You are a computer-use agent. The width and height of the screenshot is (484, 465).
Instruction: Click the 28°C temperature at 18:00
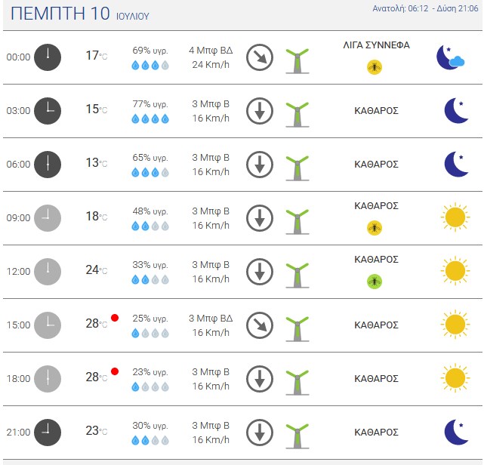(97, 377)
